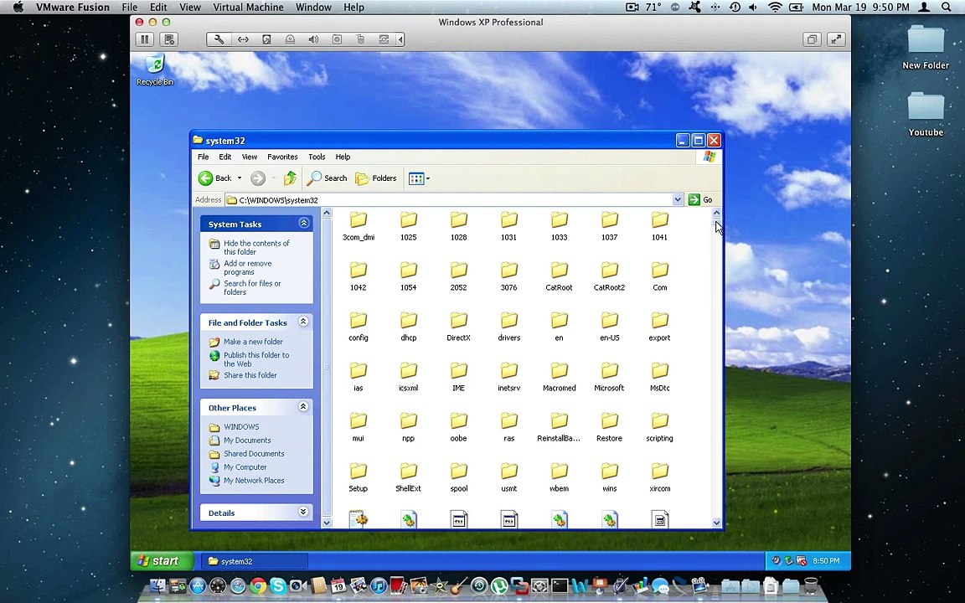This screenshot has height=603, width=965.
Task: Open the Favorites menu
Action: point(282,157)
